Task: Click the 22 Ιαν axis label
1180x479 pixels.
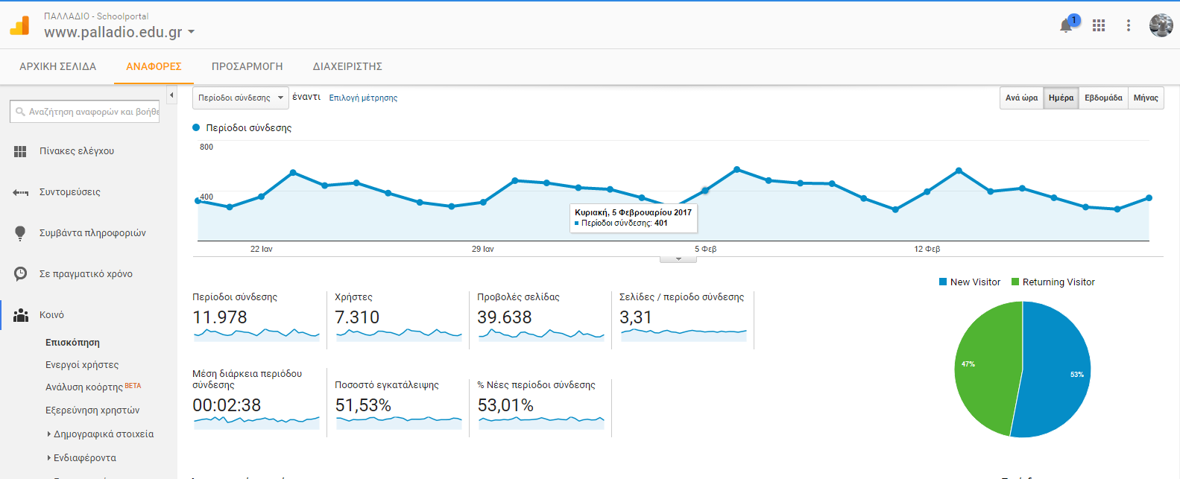Action: pyautogui.click(x=262, y=249)
